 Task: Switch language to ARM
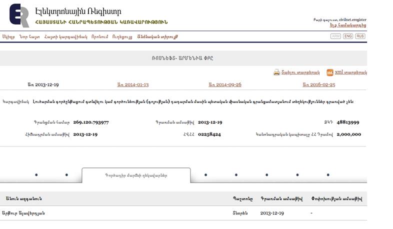tap(335, 36)
